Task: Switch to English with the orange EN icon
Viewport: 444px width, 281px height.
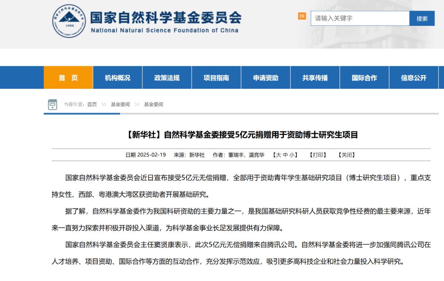Action: tap(302, 16)
